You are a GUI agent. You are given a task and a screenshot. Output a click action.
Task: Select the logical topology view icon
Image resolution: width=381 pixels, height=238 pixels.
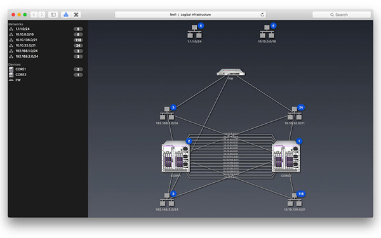click(x=66, y=15)
